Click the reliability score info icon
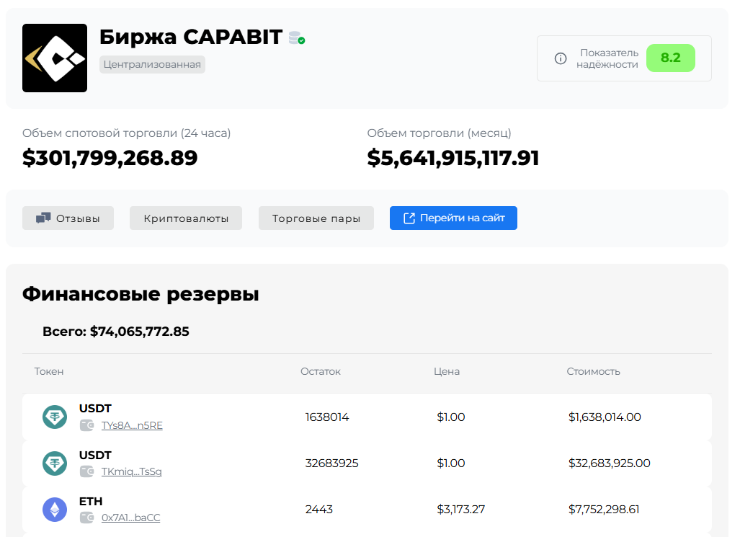This screenshot has width=740, height=537. pyautogui.click(x=560, y=58)
